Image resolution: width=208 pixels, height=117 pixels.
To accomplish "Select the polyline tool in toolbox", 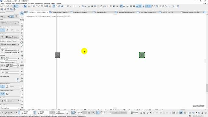I will (22, 91).
